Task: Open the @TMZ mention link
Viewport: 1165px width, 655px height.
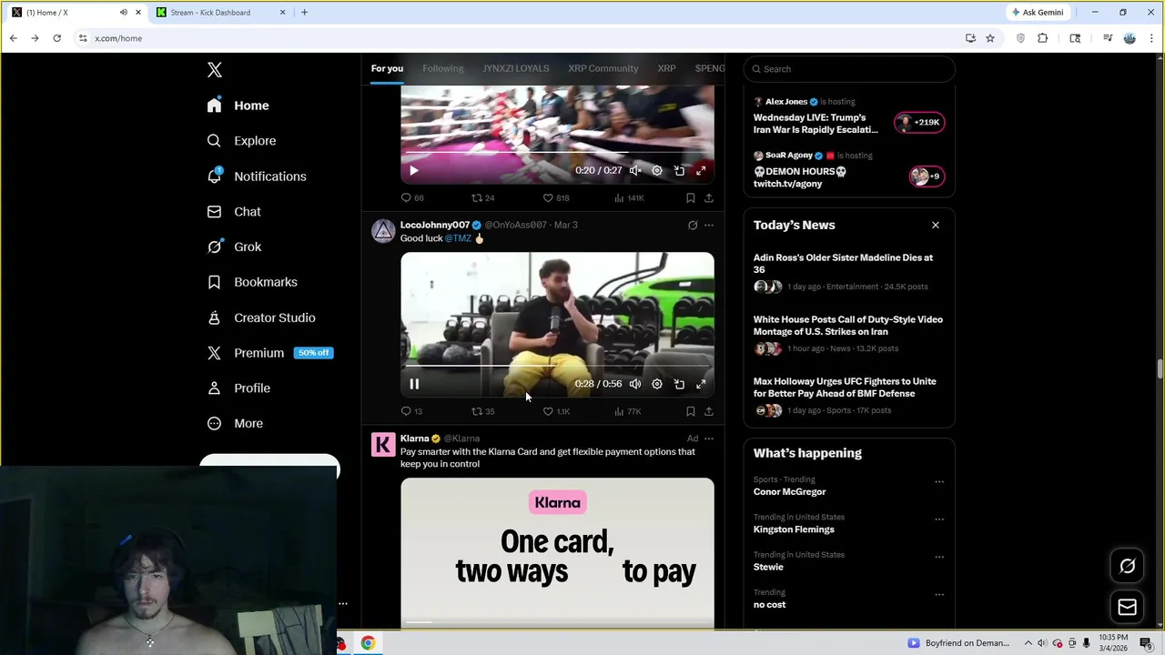Action: point(458,238)
